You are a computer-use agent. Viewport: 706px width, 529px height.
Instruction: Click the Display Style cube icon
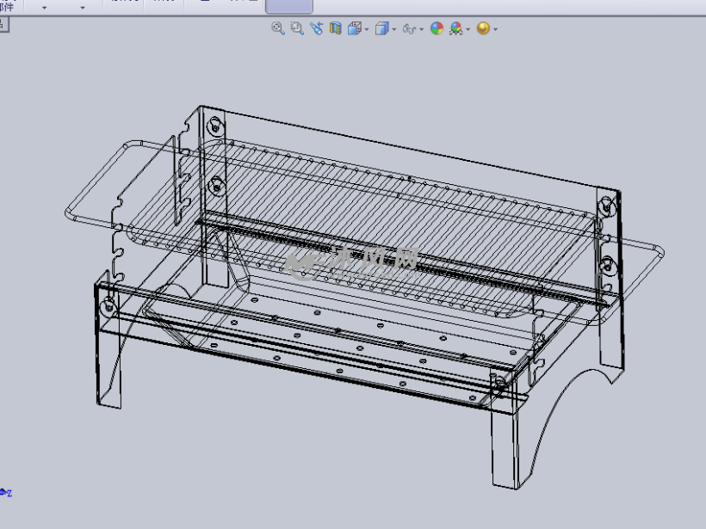tap(381, 28)
